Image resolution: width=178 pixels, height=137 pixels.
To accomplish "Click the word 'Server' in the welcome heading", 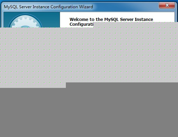I will pyautogui.click(x=127, y=19).
